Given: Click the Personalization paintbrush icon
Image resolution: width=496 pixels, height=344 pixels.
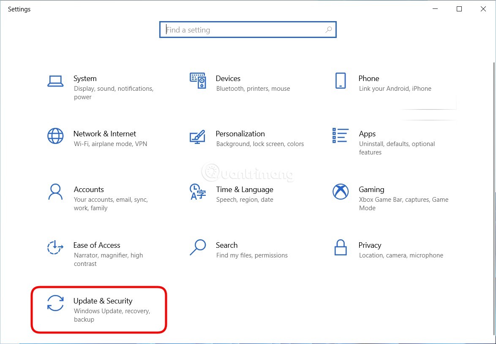Looking at the screenshot, I should tap(198, 136).
